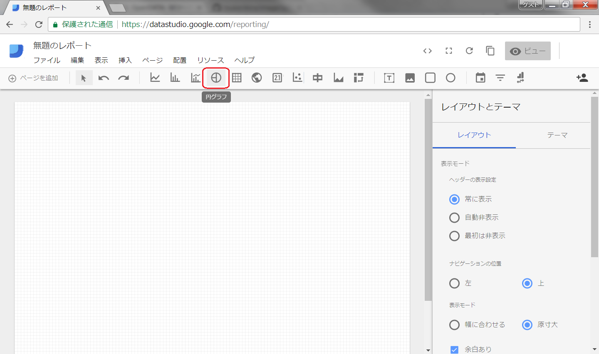
Task: Open the 挿入 menu
Action: pos(125,60)
